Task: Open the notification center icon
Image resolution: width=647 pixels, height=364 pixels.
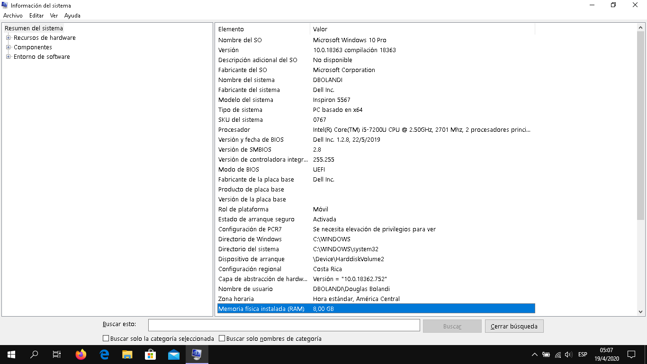Action: pyautogui.click(x=631, y=354)
